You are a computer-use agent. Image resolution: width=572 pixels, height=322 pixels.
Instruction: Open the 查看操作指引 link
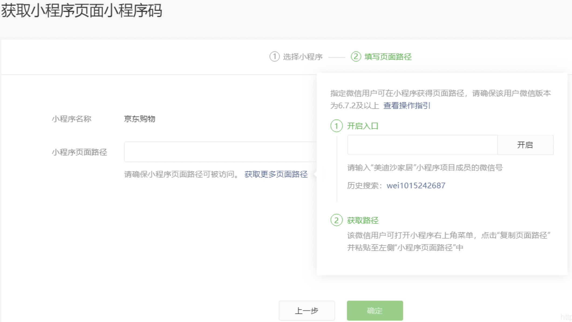(407, 105)
